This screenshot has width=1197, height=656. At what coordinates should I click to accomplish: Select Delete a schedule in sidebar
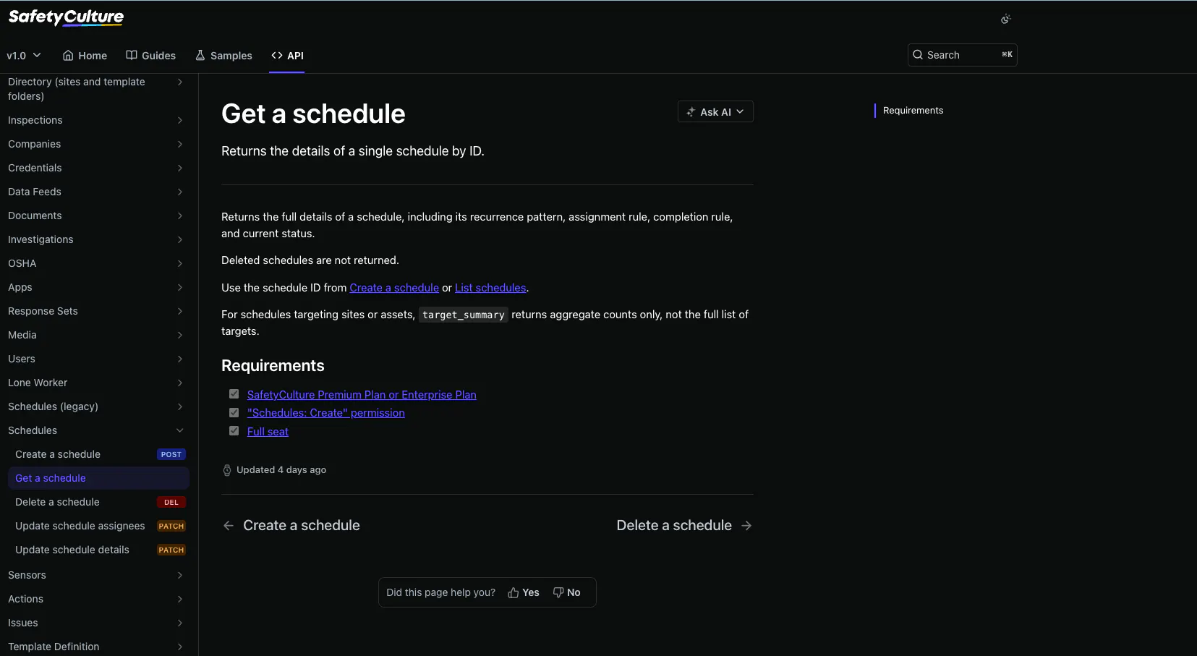98,502
